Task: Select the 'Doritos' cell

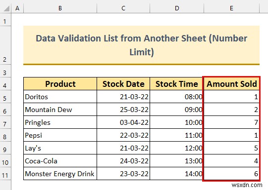Action: click(x=60, y=97)
